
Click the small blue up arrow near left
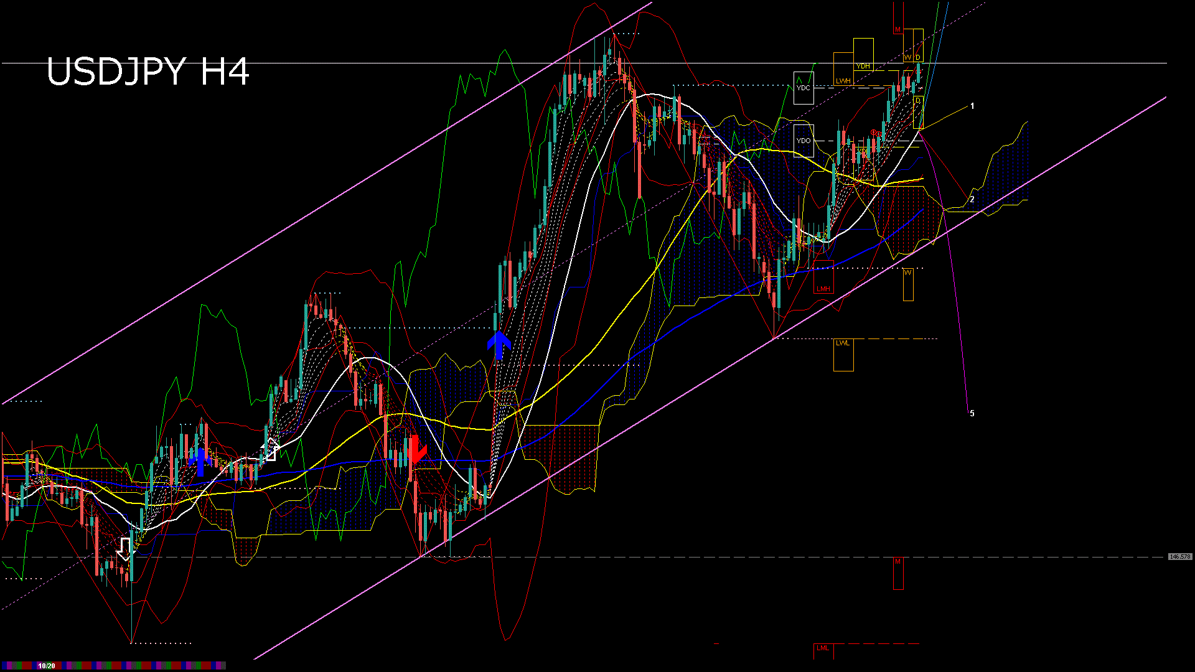tap(200, 462)
